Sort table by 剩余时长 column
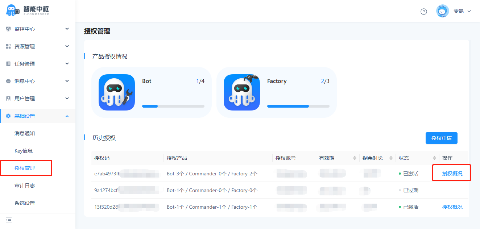Image resolution: width=480 pixels, height=229 pixels. [x=391, y=158]
